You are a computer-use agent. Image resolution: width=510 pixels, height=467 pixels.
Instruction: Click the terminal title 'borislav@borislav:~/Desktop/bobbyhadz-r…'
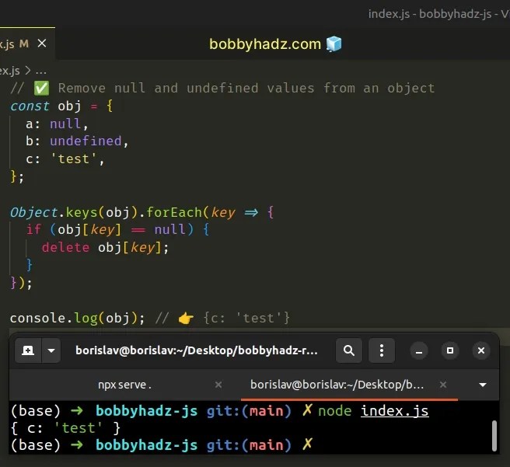(x=197, y=350)
